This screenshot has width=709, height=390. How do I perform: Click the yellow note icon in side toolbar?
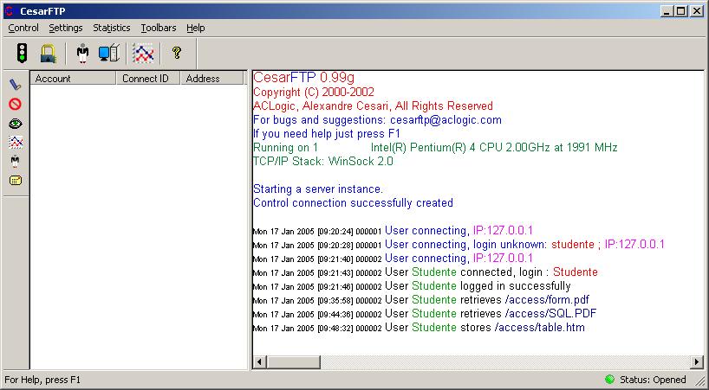pos(16,181)
